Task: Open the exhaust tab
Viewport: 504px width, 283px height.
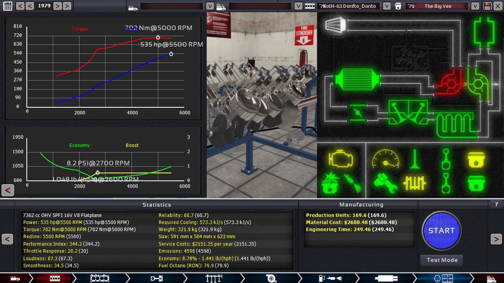Action: click(x=386, y=278)
